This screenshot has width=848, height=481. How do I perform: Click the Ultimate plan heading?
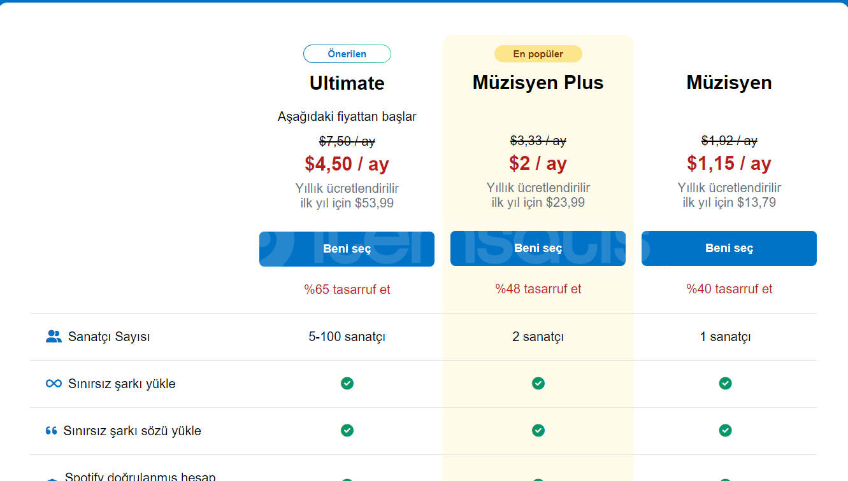click(347, 83)
